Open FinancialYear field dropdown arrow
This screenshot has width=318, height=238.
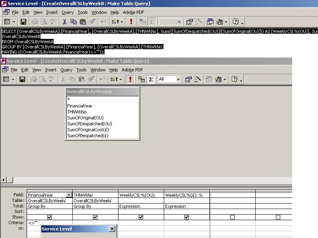click(x=69, y=195)
